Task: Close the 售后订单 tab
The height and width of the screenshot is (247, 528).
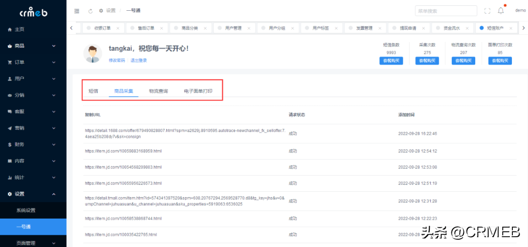Action: click(161, 28)
